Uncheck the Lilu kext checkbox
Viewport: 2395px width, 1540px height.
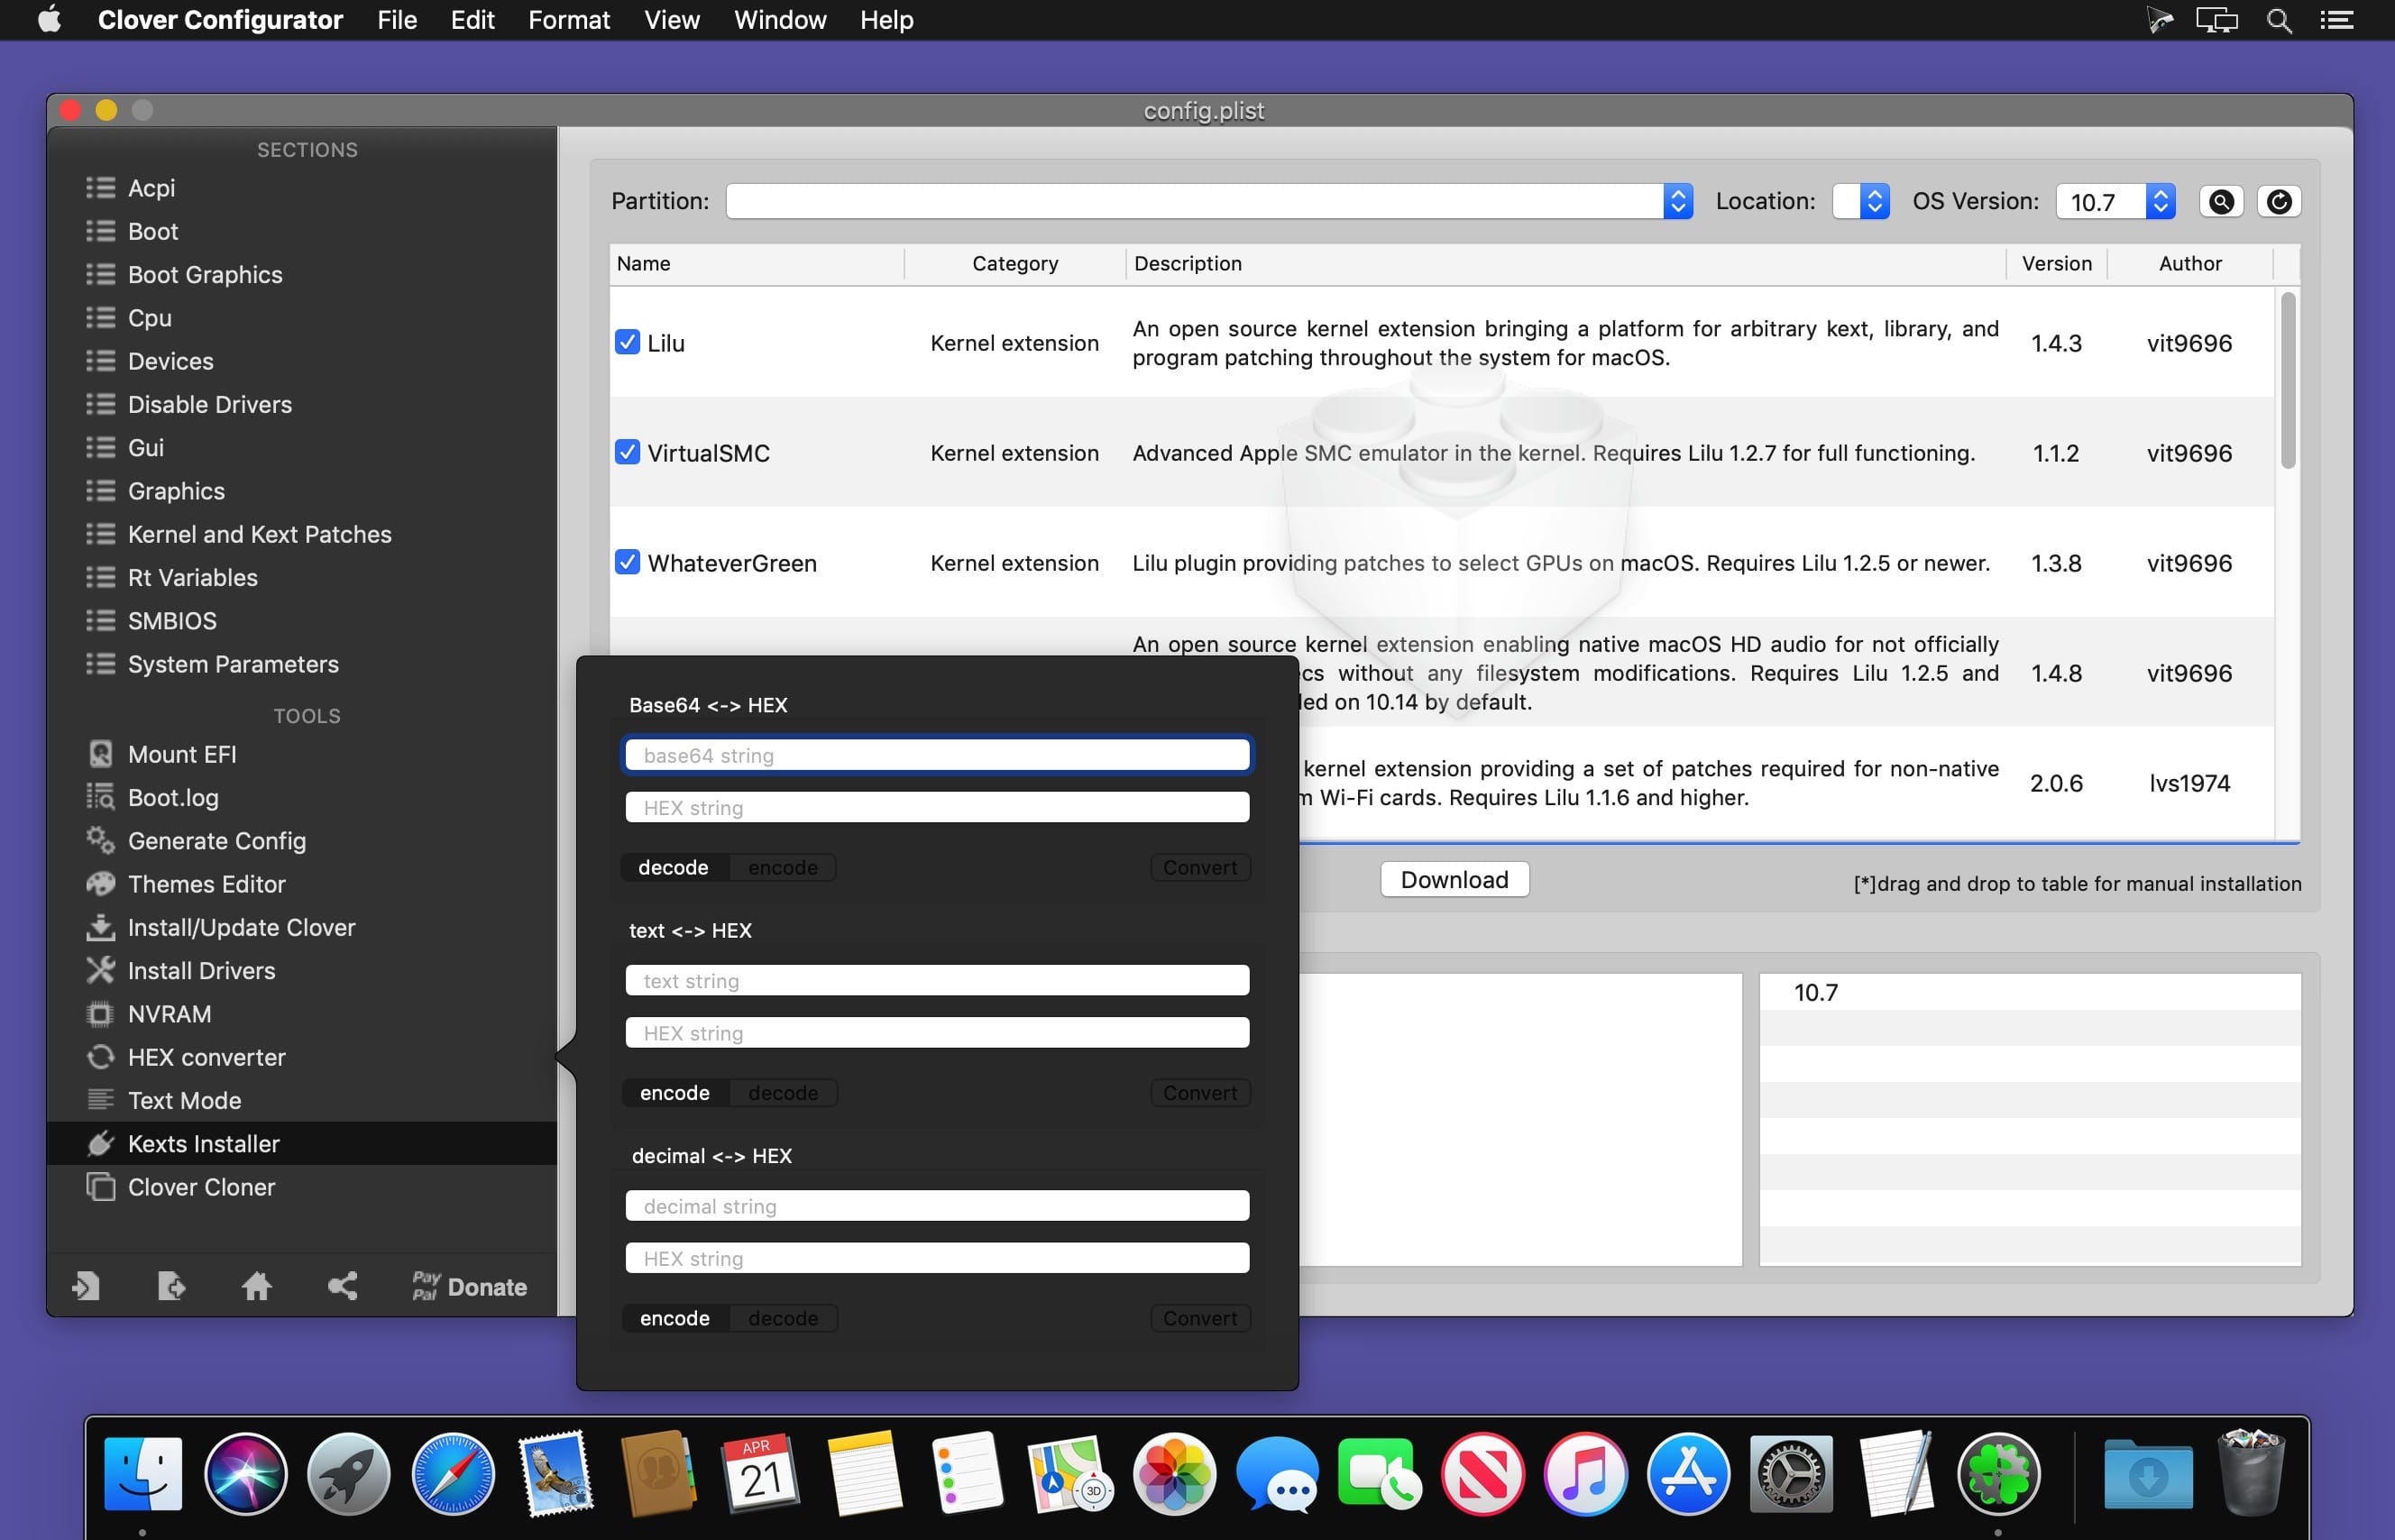pos(627,343)
